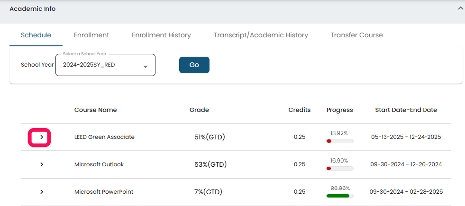Select the Enrollment History tab

point(161,35)
